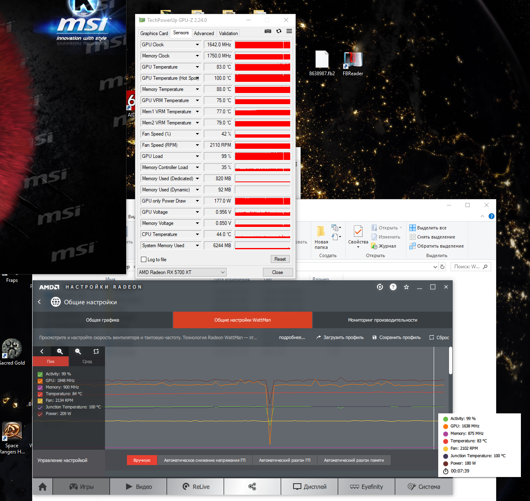Open the GPU only Power Draw dropdown
This screenshot has width=530, height=501.
pos(197,201)
